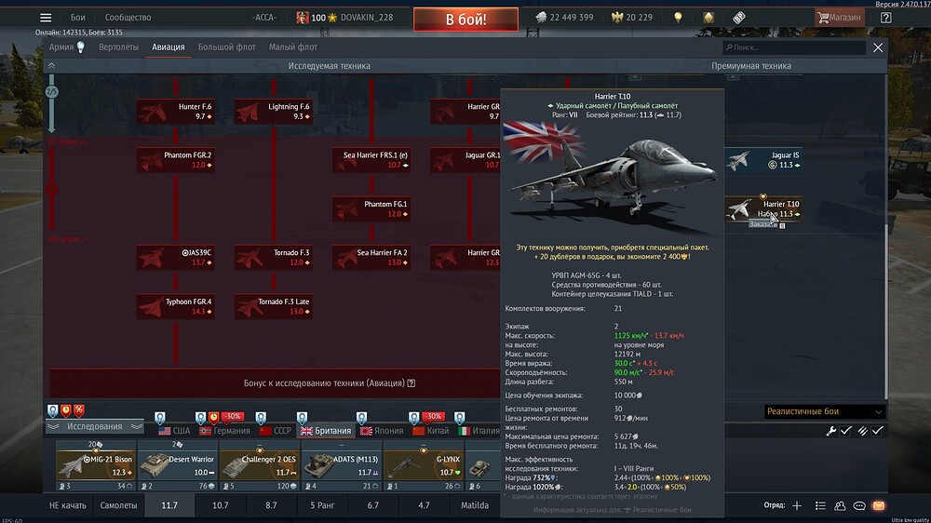931x523 pixels.
Task: Toggle the auto-repair checkbox beside the wrench
Action: click(846, 431)
